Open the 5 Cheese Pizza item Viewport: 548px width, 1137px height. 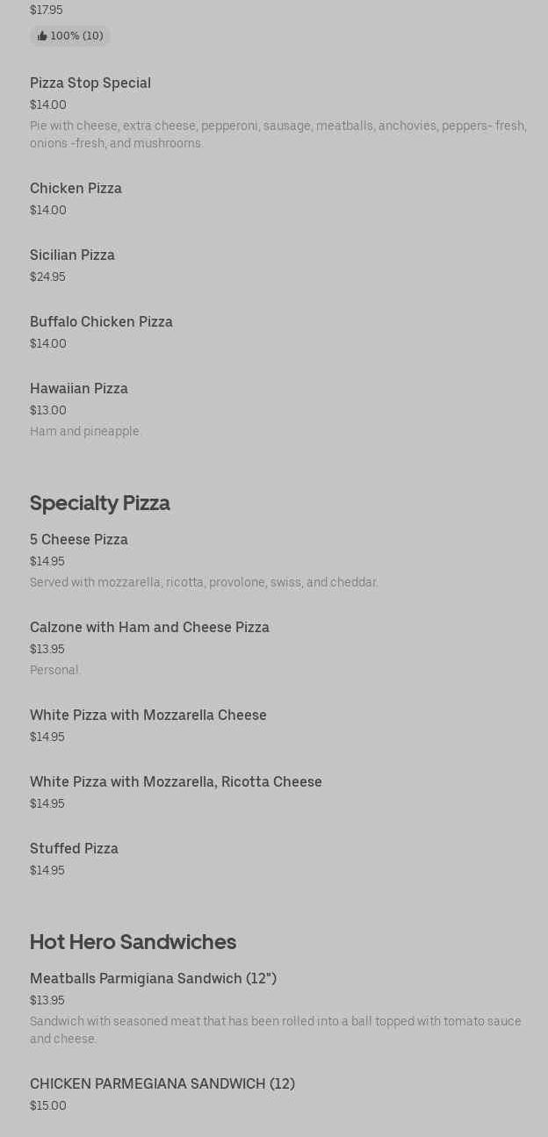79,540
